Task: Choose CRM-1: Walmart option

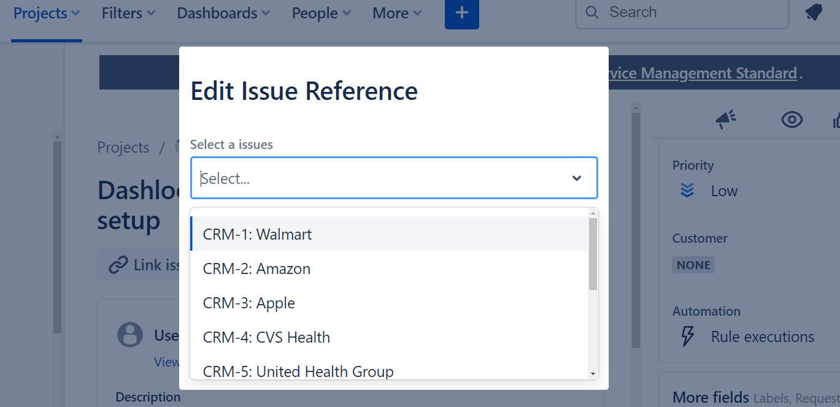Action: click(258, 234)
